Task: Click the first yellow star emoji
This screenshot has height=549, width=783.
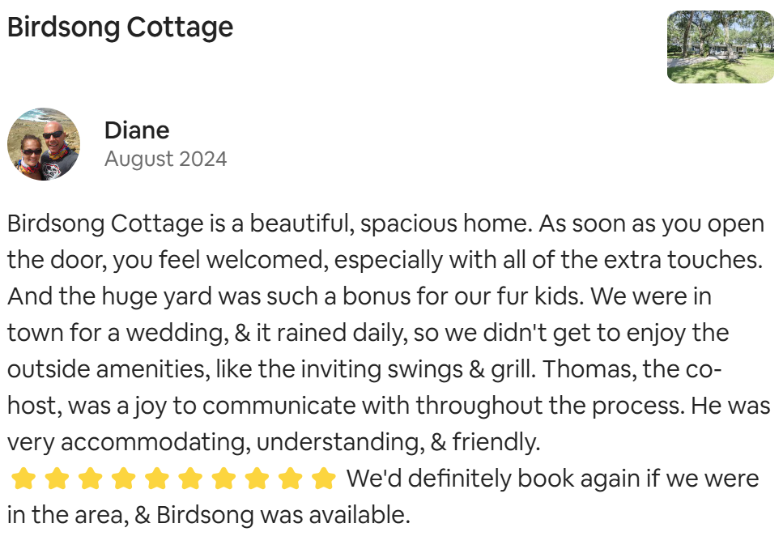Action: pos(23,479)
